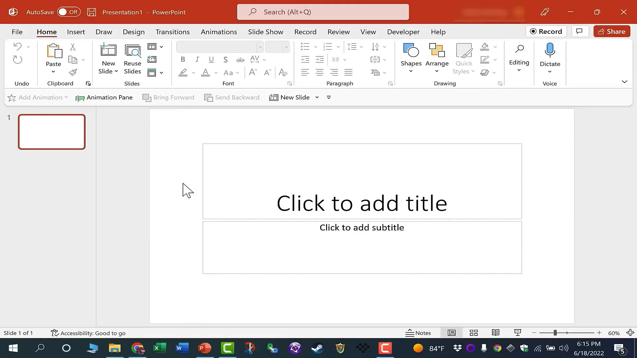Click the Share button
The width and height of the screenshot is (637, 358).
[x=612, y=31]
